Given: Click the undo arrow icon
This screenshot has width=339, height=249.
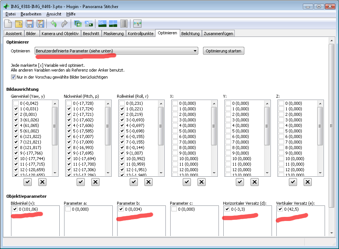Looking at the screenshot, I should [x=54, y=24].
